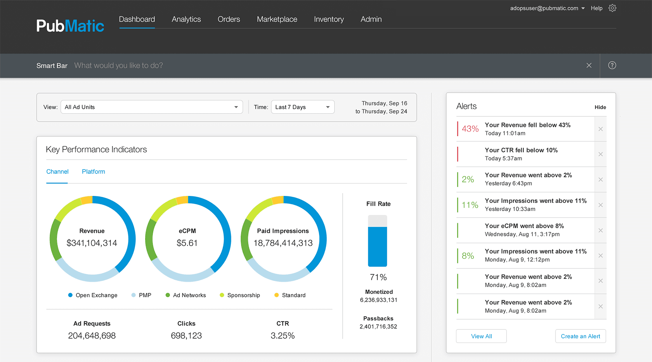The image size is (652, 362).
Task: Go to the Marketplace menu
Action: click(277, 19)
